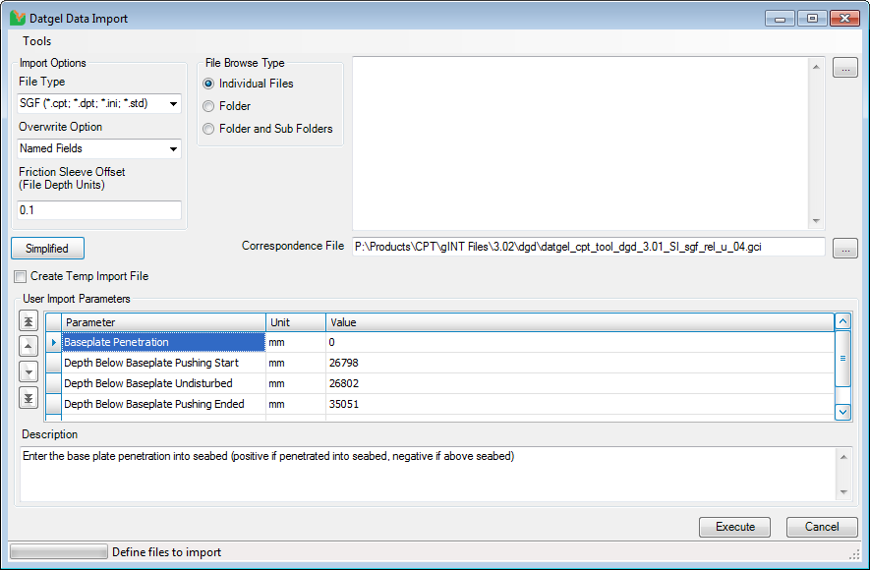Click parameter grid scroll-to-top arrow

tap(842, 321)
